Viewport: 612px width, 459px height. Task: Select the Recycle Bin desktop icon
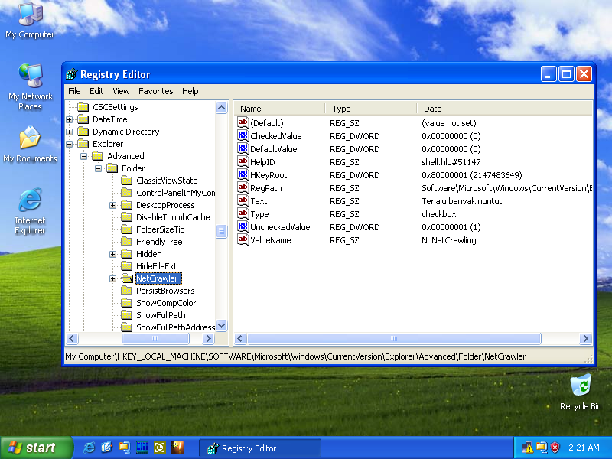point(581,392)
